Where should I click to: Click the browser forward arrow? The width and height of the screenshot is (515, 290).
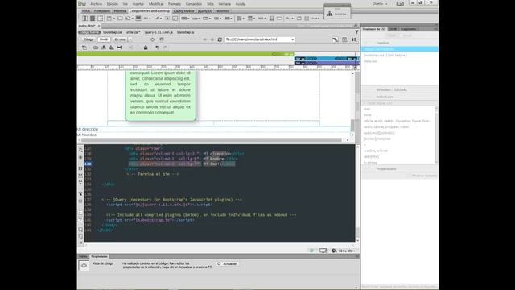pos(212,39)
